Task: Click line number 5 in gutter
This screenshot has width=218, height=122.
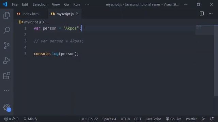Action: coord(25,54)
